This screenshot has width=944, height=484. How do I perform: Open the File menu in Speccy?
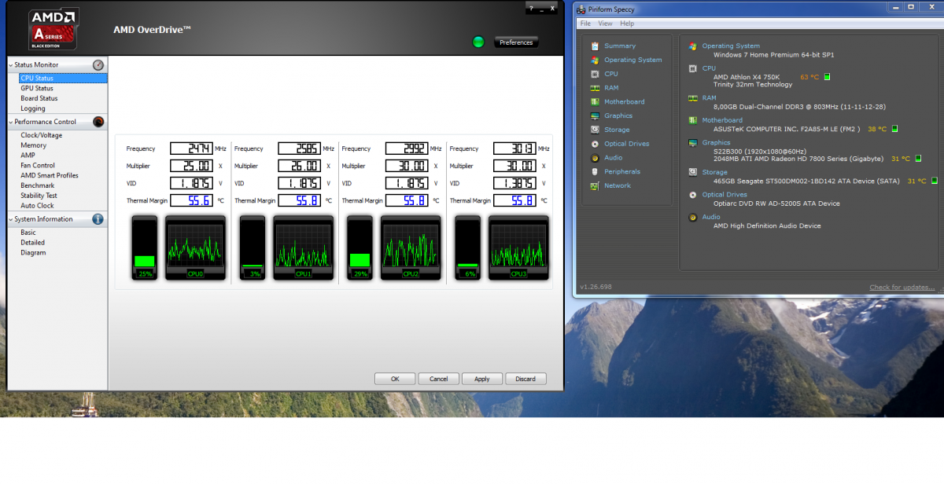[585, 24]
